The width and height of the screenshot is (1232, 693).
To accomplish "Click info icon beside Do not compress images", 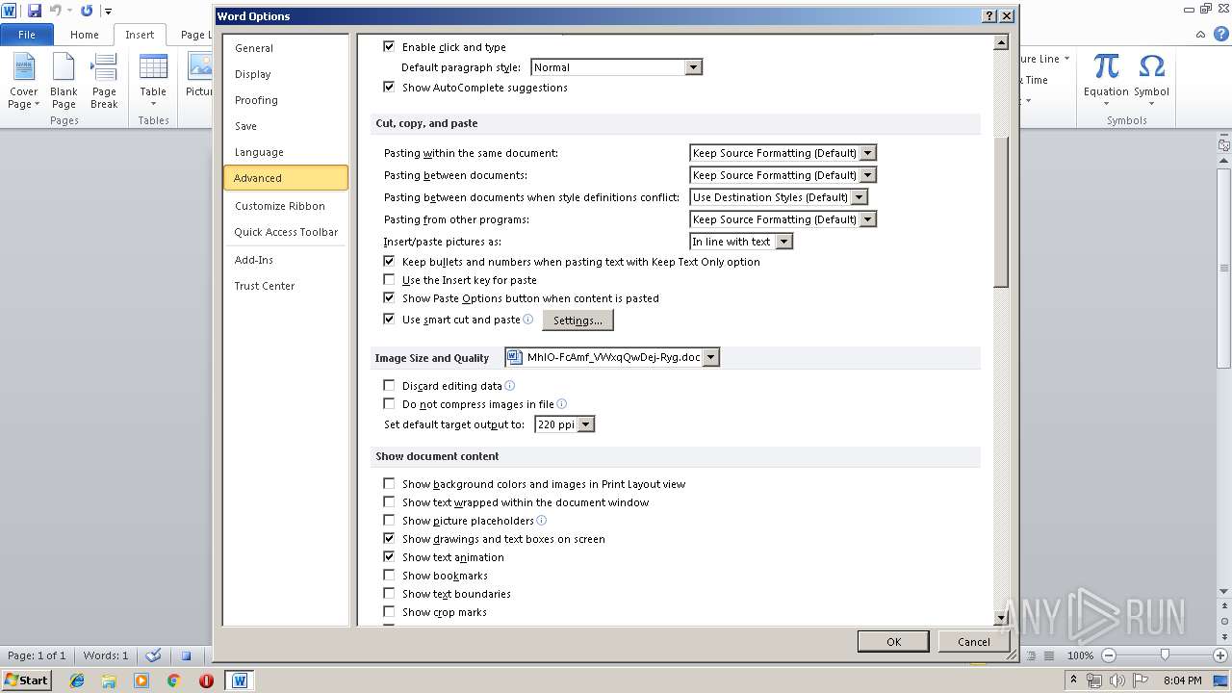I will [562, 404].
